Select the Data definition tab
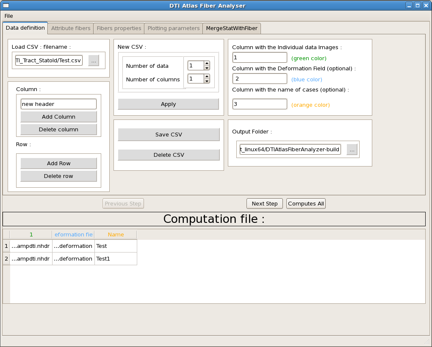Screen dimensions: 432x347 (x=25, y=28)
